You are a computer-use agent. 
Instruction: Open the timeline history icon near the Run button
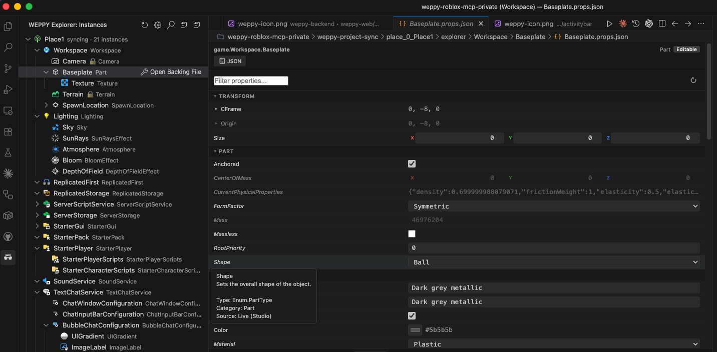pos(636,23)
